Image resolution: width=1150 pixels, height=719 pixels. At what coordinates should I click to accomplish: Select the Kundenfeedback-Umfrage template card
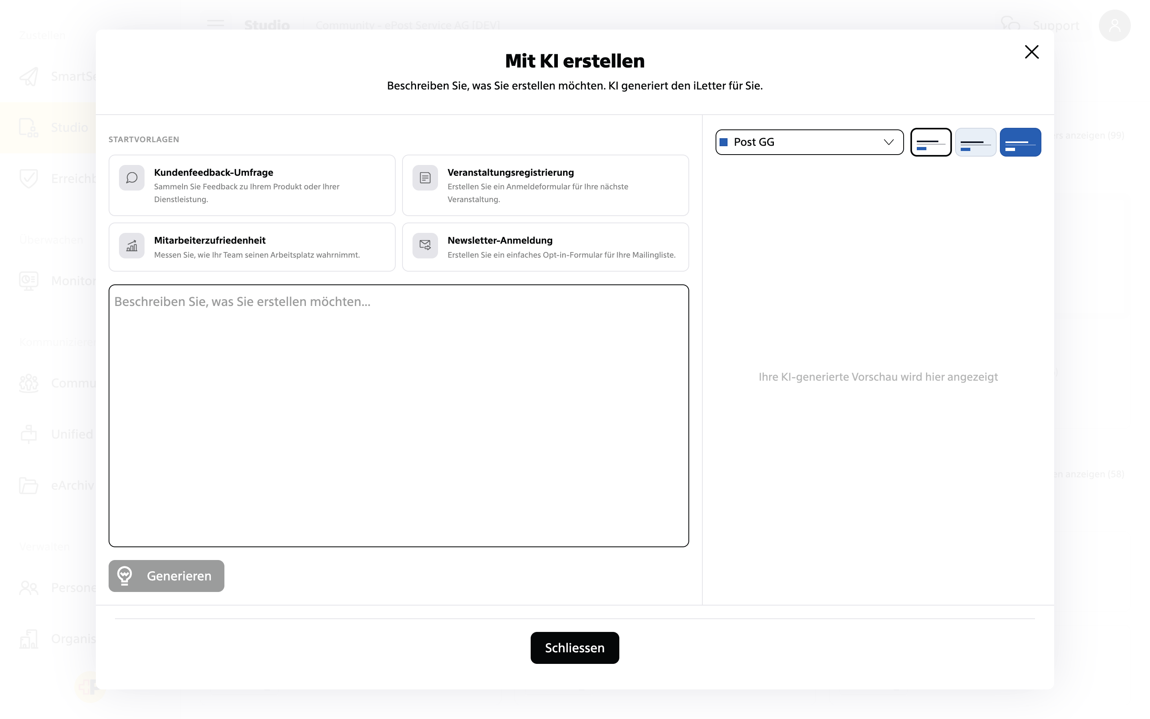pyautogui.click(x=252, y=185)
